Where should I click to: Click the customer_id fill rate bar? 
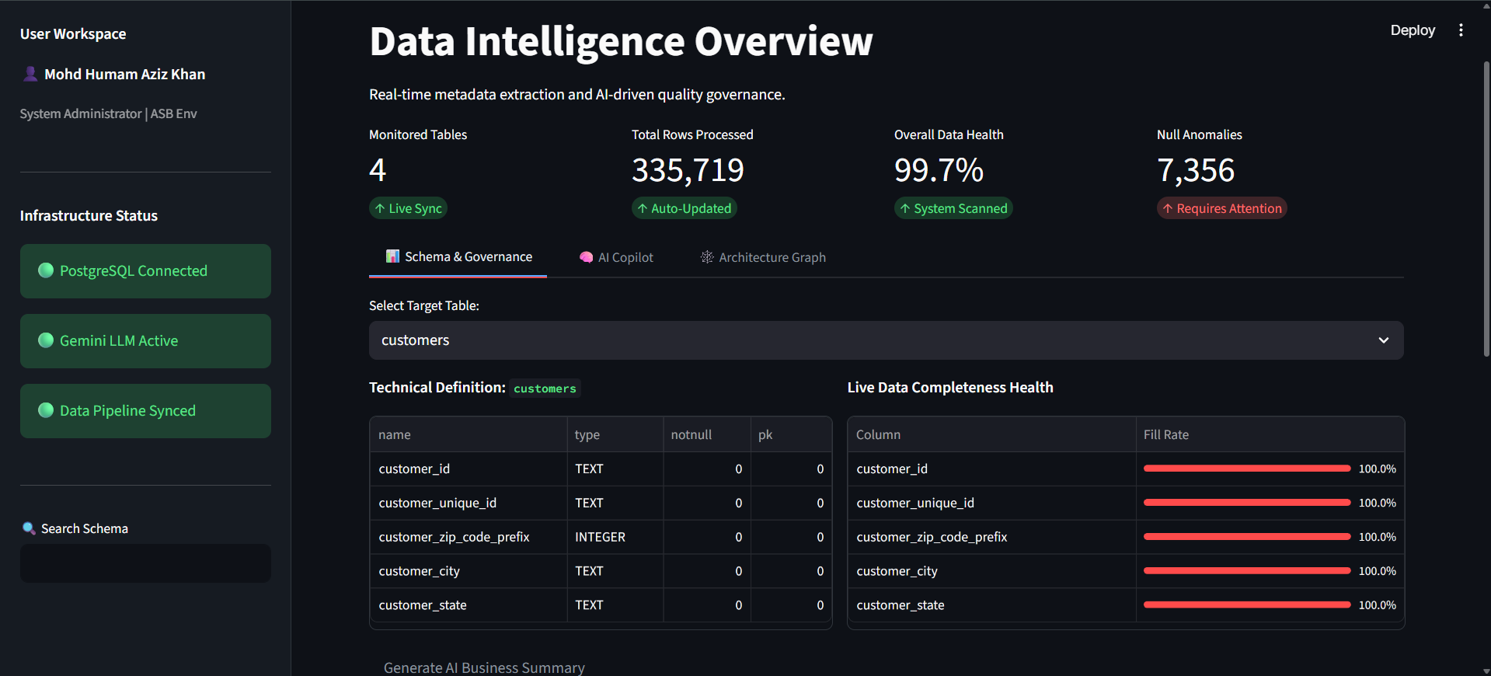coord(1247,469)
